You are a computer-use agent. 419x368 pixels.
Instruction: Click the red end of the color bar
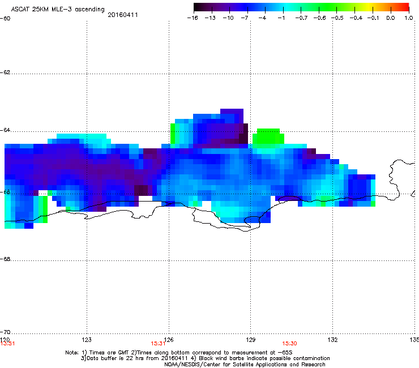[404, 7]
